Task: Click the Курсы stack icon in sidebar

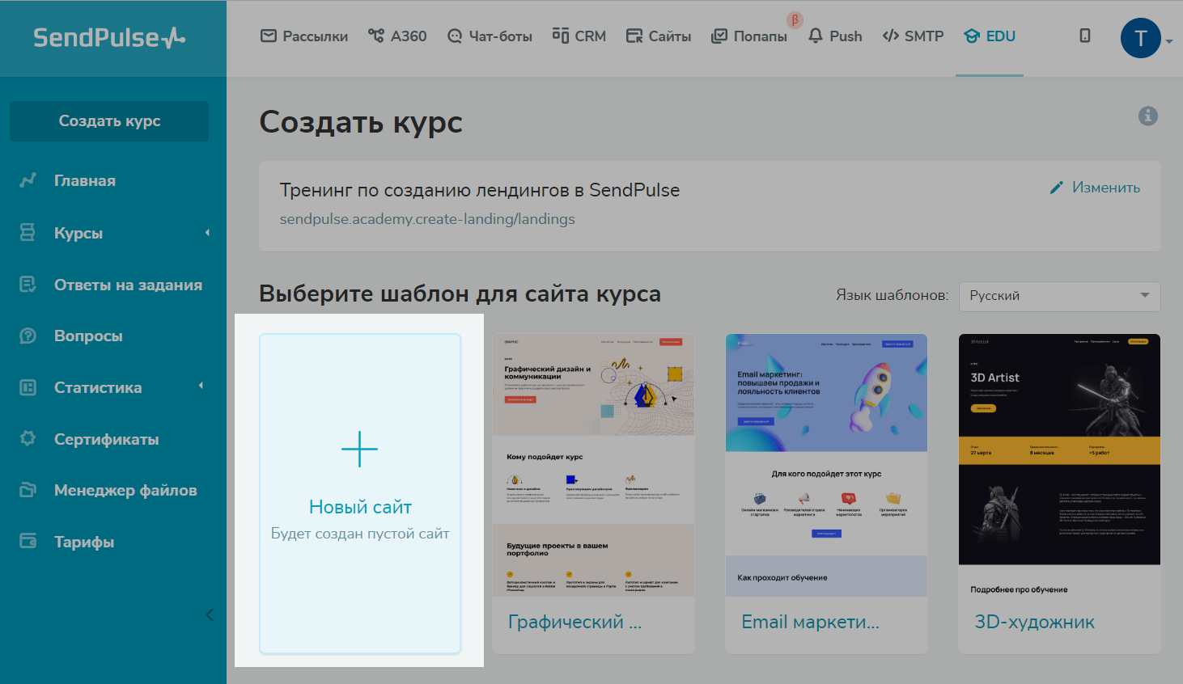Action: coord(28,233)
